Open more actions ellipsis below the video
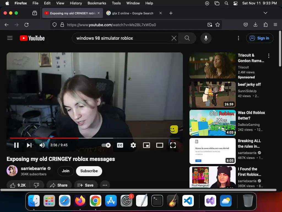The height and width of the screenshot is (212, 282). pyautogui.click(x=105, y=185)
